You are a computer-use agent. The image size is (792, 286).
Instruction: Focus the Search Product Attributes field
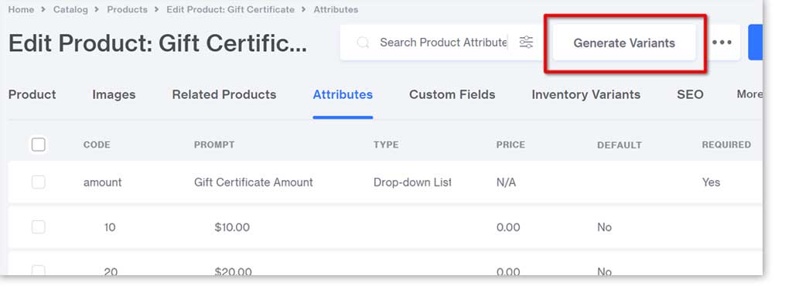(443, 43)
